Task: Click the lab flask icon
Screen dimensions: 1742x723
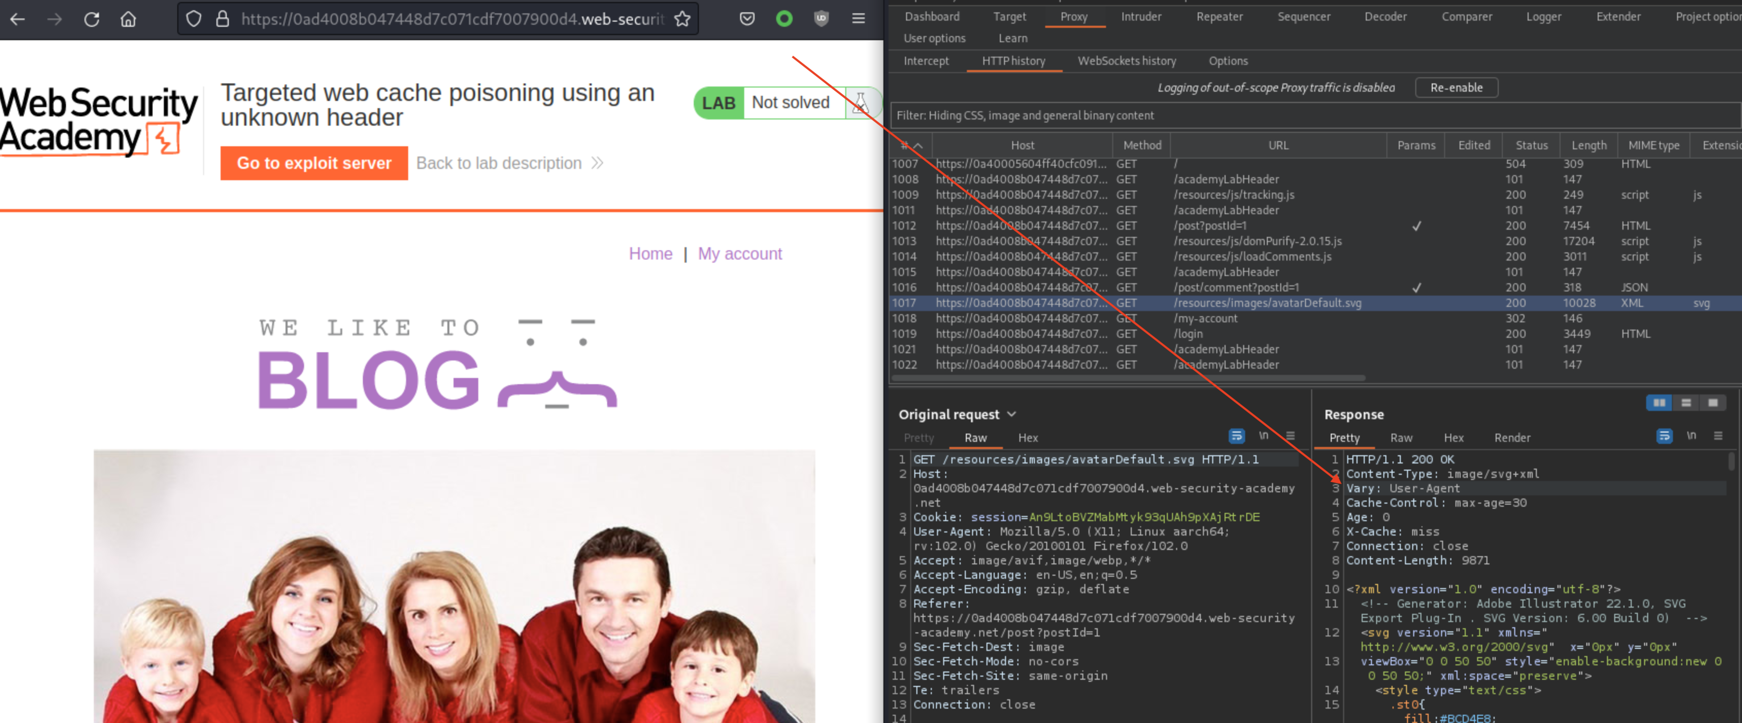Action: pyautogui.click(x=860, y=102)
